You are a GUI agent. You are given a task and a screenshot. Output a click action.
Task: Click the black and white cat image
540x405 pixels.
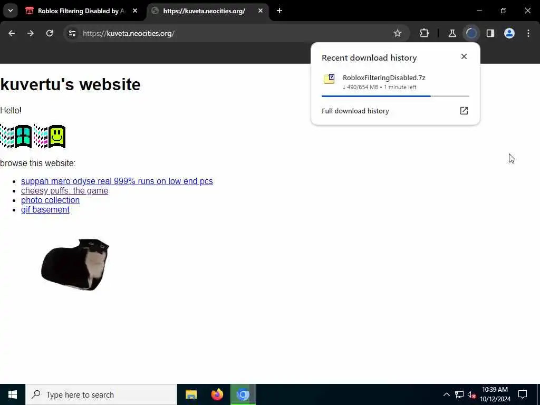[75, 265]
